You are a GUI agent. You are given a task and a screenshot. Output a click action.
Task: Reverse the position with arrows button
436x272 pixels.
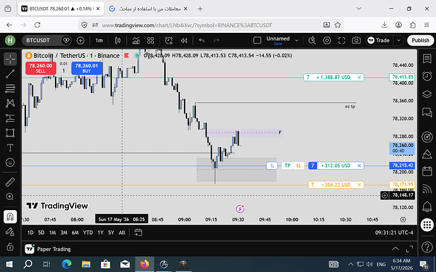coord(272,165)
